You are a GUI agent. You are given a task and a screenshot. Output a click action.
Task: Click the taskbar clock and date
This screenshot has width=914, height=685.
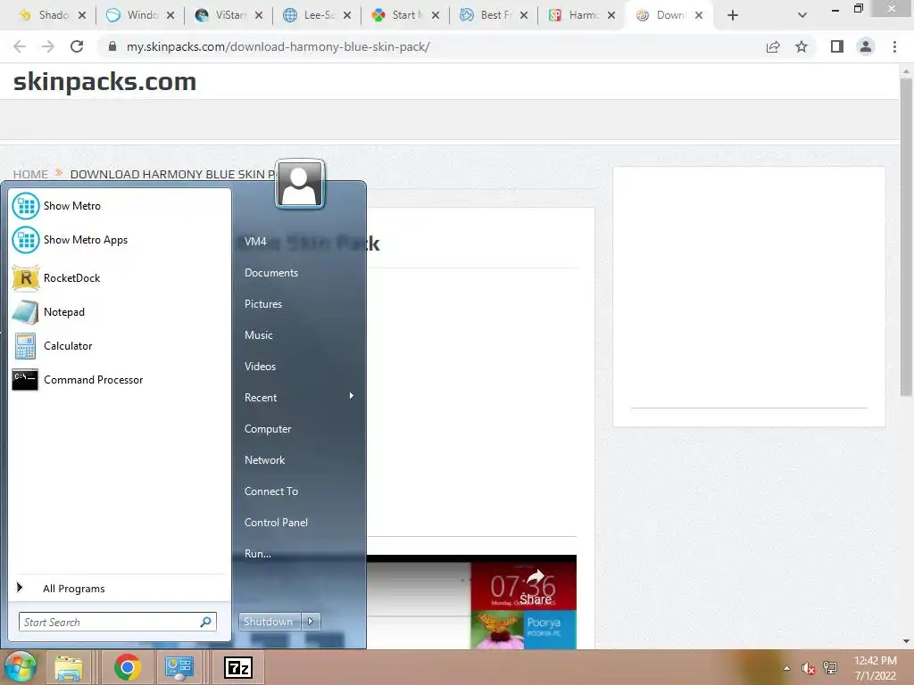(x=875, y=668)
